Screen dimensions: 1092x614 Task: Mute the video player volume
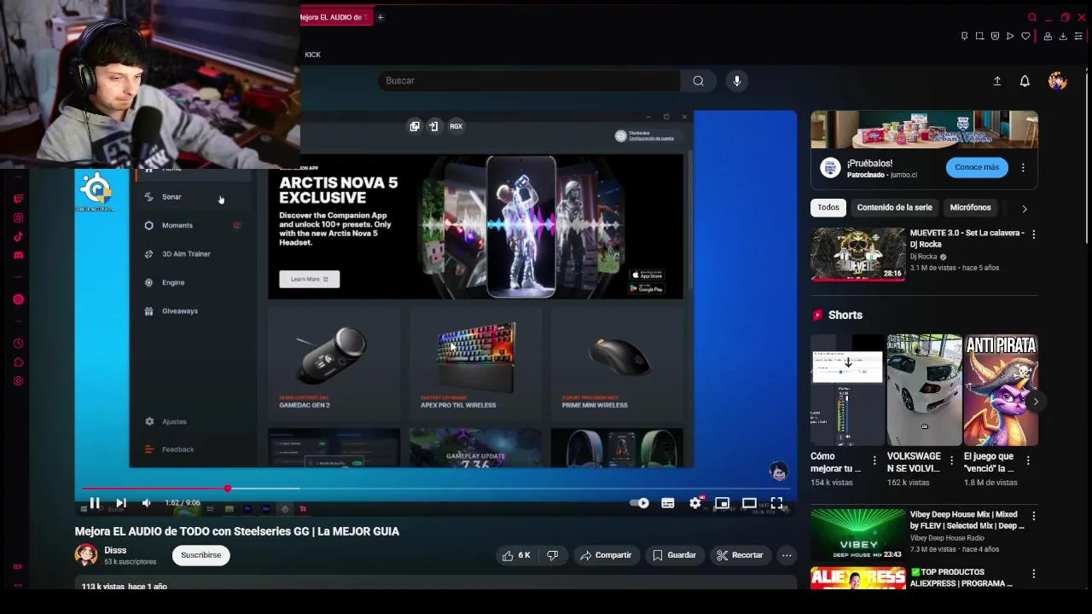tap(147, 503)
